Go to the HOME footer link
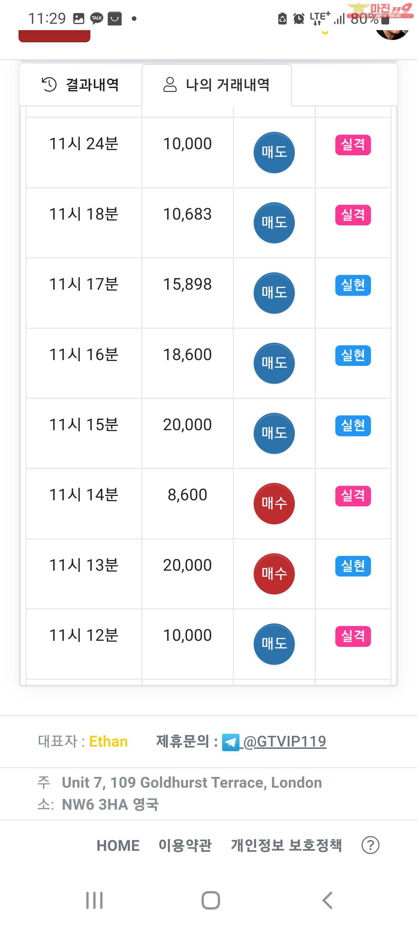417x927 pixels. click(x=118, y=845)
